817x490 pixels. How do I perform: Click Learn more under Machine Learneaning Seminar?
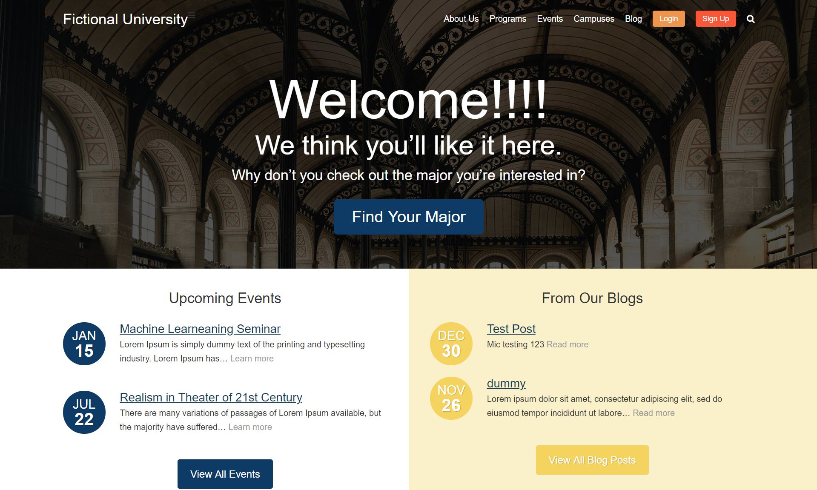point(252,358)
